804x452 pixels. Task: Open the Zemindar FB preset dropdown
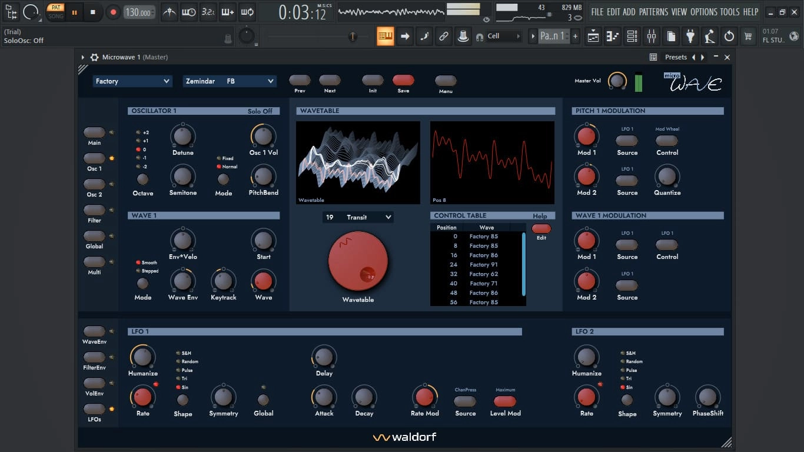[230, 81]
